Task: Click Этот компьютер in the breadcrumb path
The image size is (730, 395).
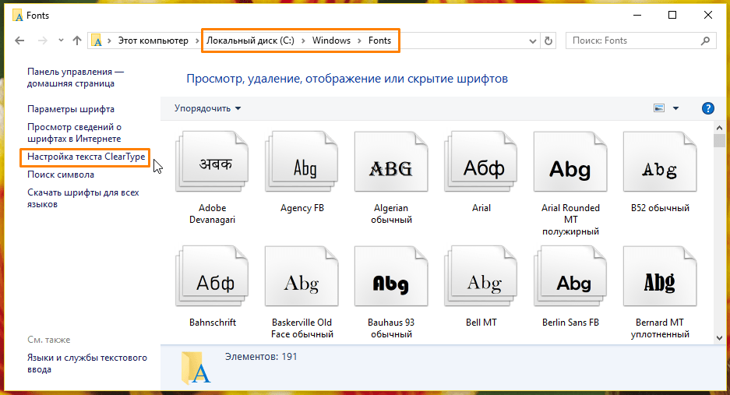Action: [153, 41]
